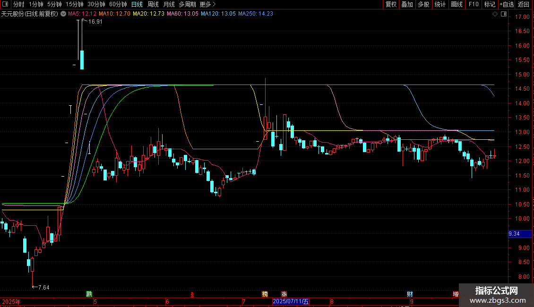The height and width of the screenshot is (307, 534).
Task: Switch to 月线 monthly chart
Action: click(169, 4)
